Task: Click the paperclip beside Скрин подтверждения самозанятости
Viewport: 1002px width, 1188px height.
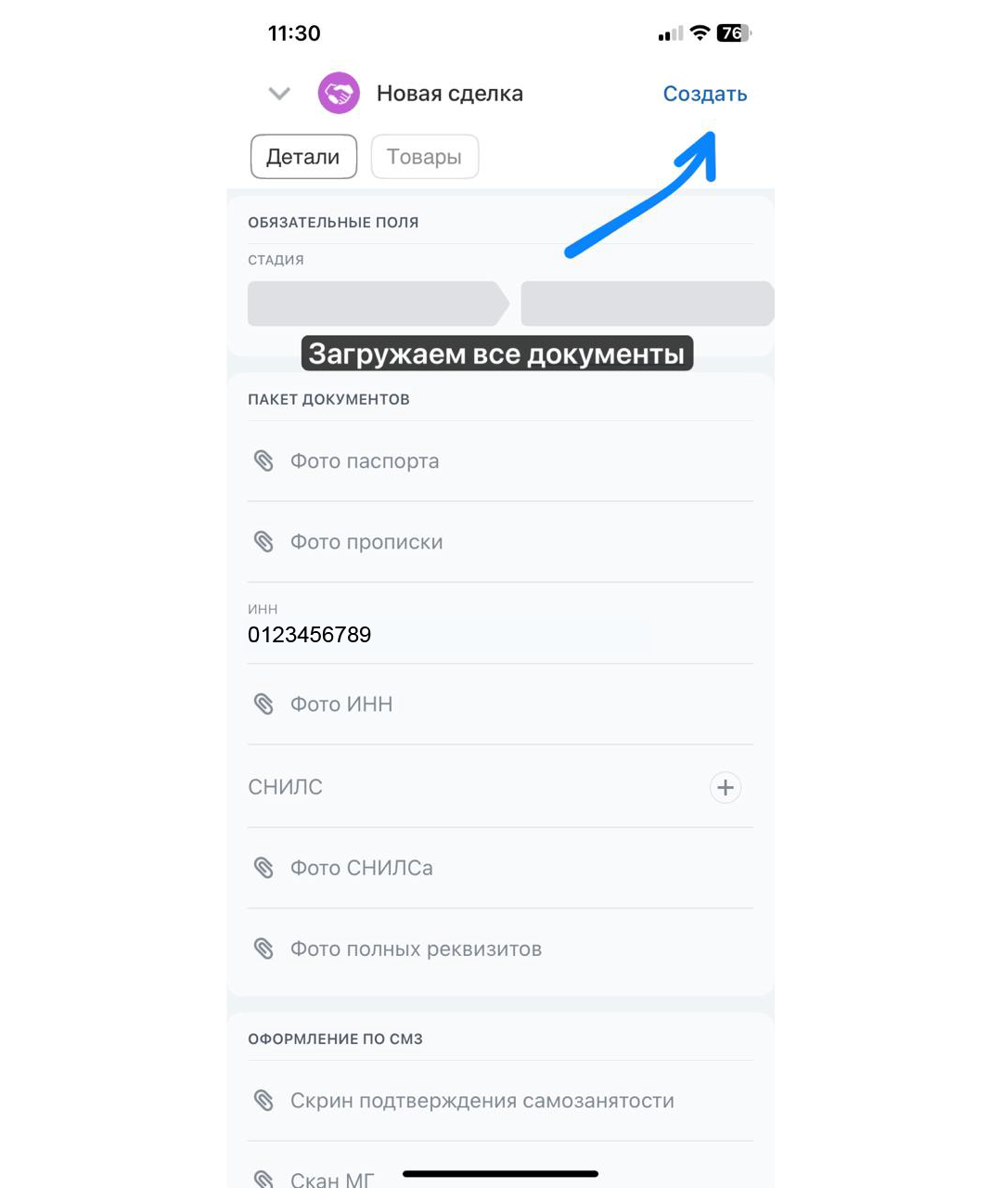Action: [264, 1100]
